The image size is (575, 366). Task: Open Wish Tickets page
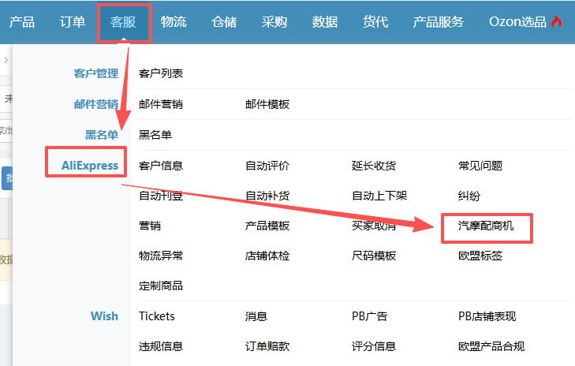coord(157,316)
